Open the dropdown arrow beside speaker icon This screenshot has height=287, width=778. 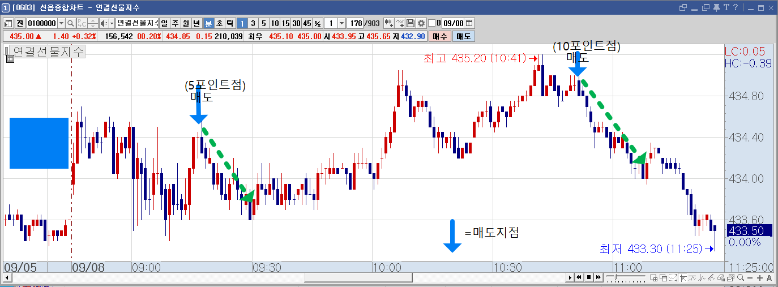(x=112, y=23)
